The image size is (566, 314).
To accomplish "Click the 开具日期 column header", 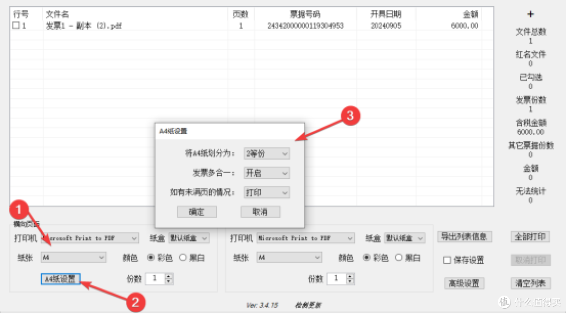I will pyautogui.click(x=386, y=15).
